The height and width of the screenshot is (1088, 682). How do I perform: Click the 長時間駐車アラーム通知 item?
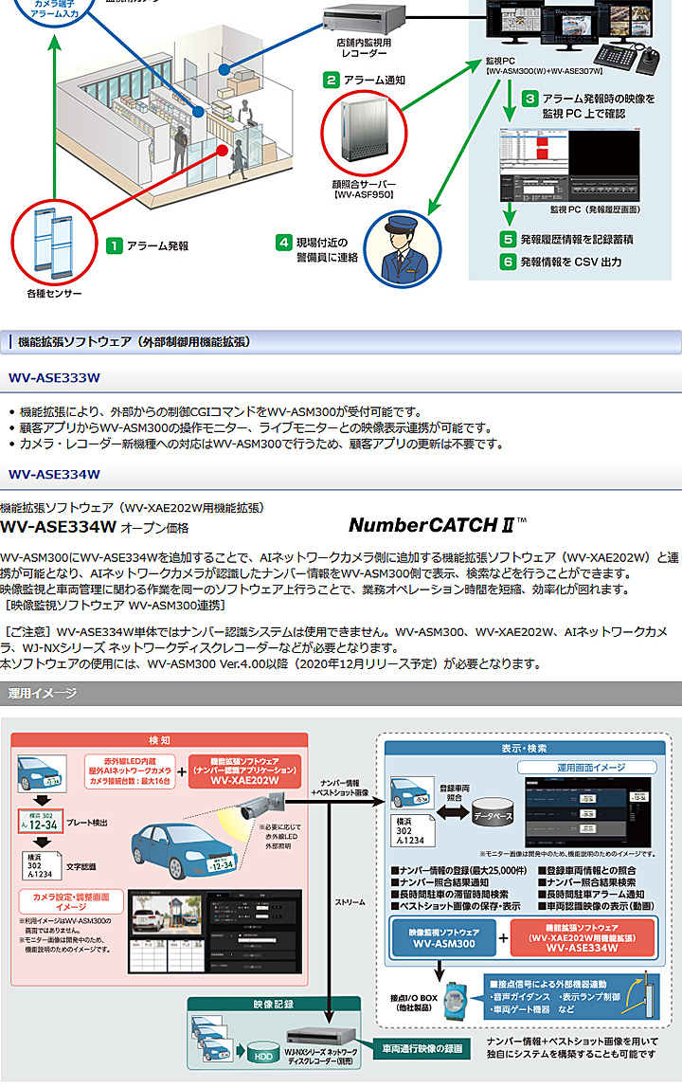pos(592,895)
